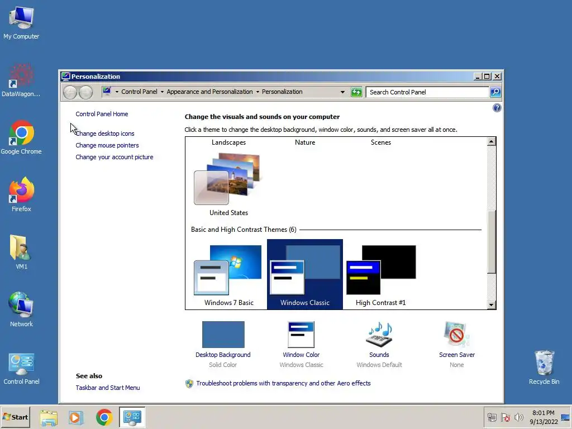Open the Network desktop icon
Viewport: 572px width, 429px height.
tap(21, 309)
